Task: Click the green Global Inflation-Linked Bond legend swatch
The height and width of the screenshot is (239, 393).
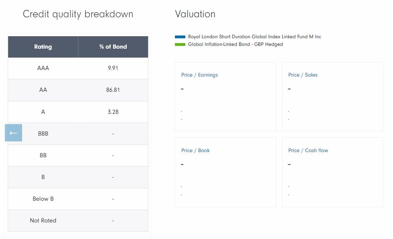Action: 180,44
